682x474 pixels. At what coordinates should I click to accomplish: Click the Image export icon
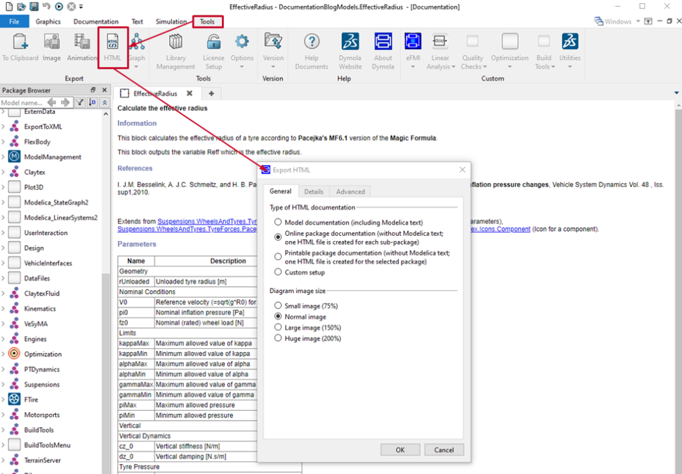[52, 42]
